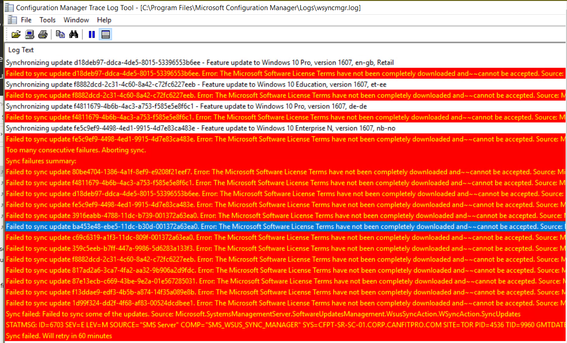This screenshot has width=567, height=343.
Task: Select the Failed to sync update f13ddae9 row
Action: point(285,292)
